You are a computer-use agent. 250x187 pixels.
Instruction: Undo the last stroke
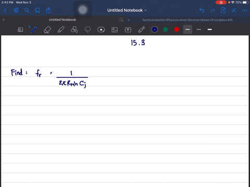[202, 10]
